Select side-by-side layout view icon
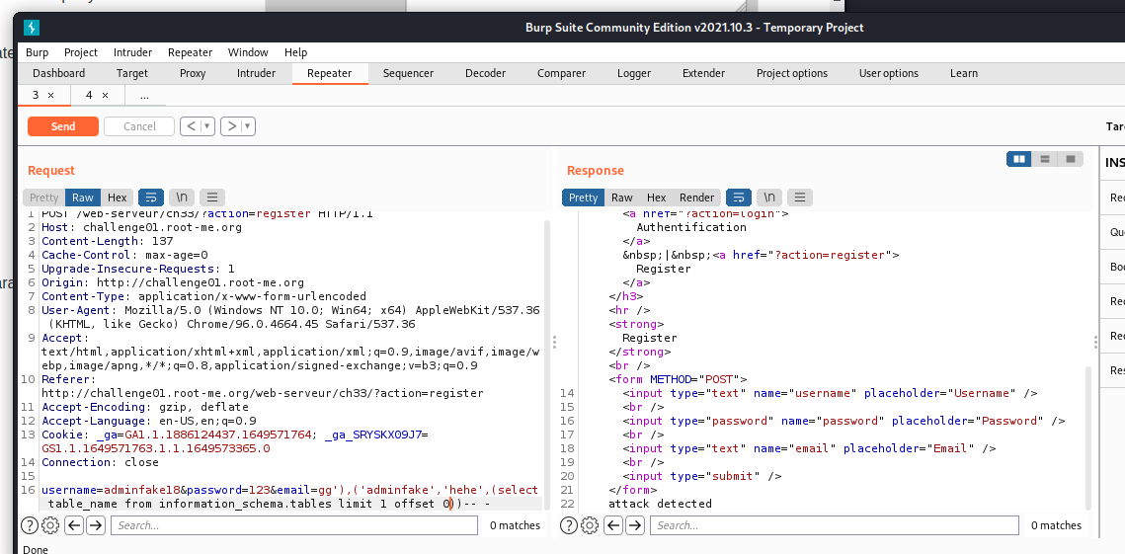 tap(1018, 159)
